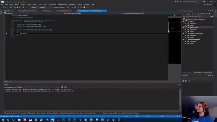
Task: Click the Navigate Backward toolbar button
Action: (4, 7)
